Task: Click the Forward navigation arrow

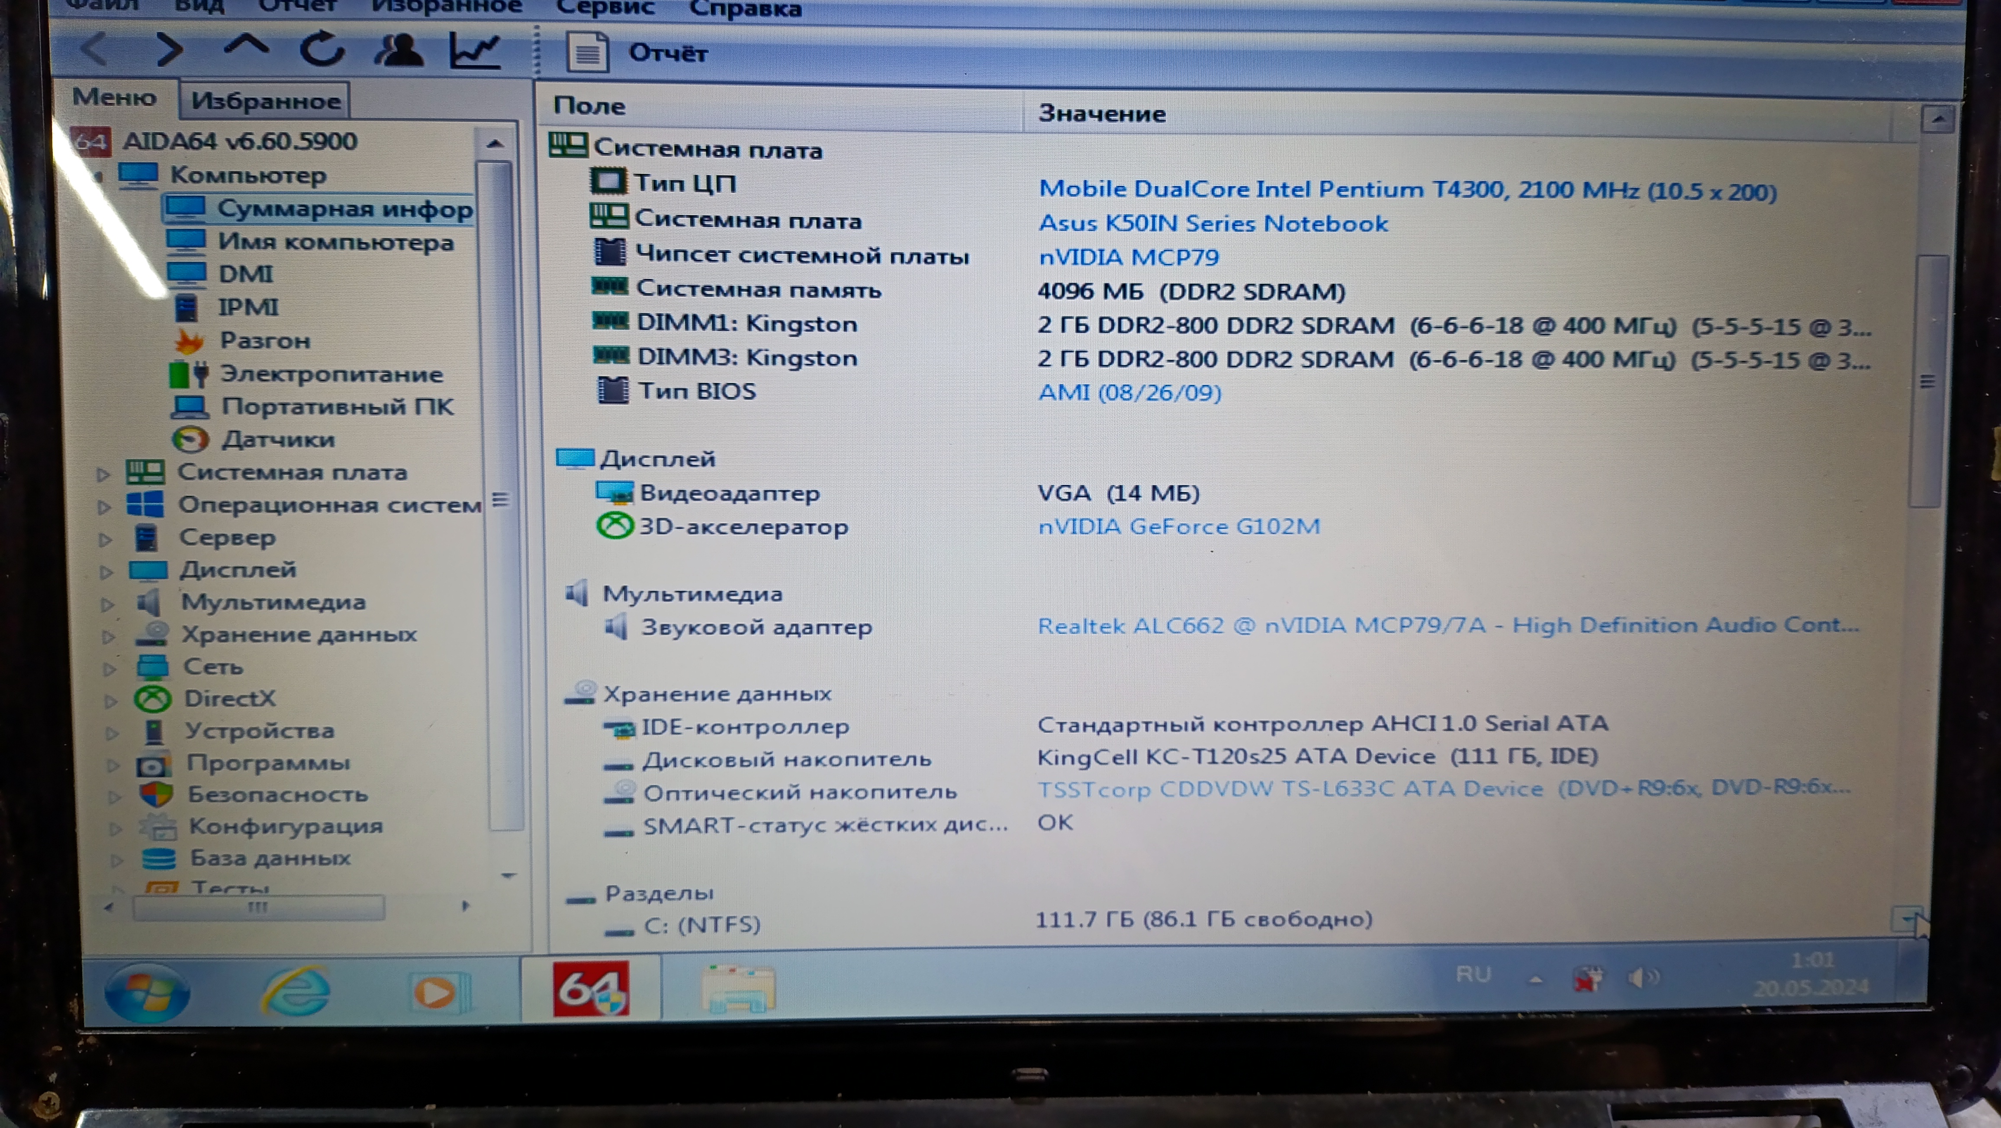Action: (x=169, y=50)
